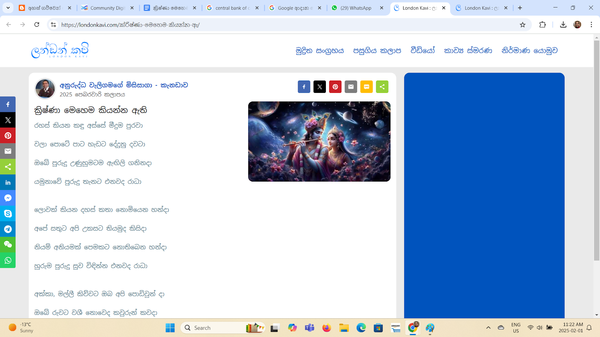Open Chrome three-dot menu
The height and width of the screenshot is (337, 600).
click(591, 25)
